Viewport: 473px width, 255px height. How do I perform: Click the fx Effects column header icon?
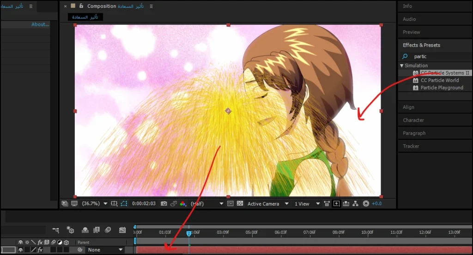40,242
